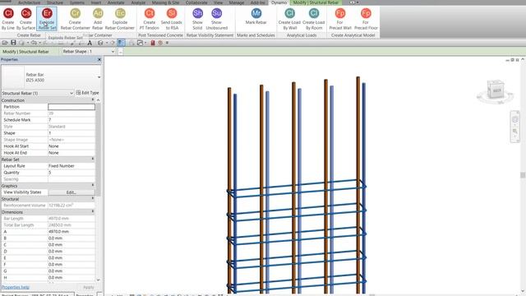
Task: Open the Manage ribbon tab
Action: [237, 2]
